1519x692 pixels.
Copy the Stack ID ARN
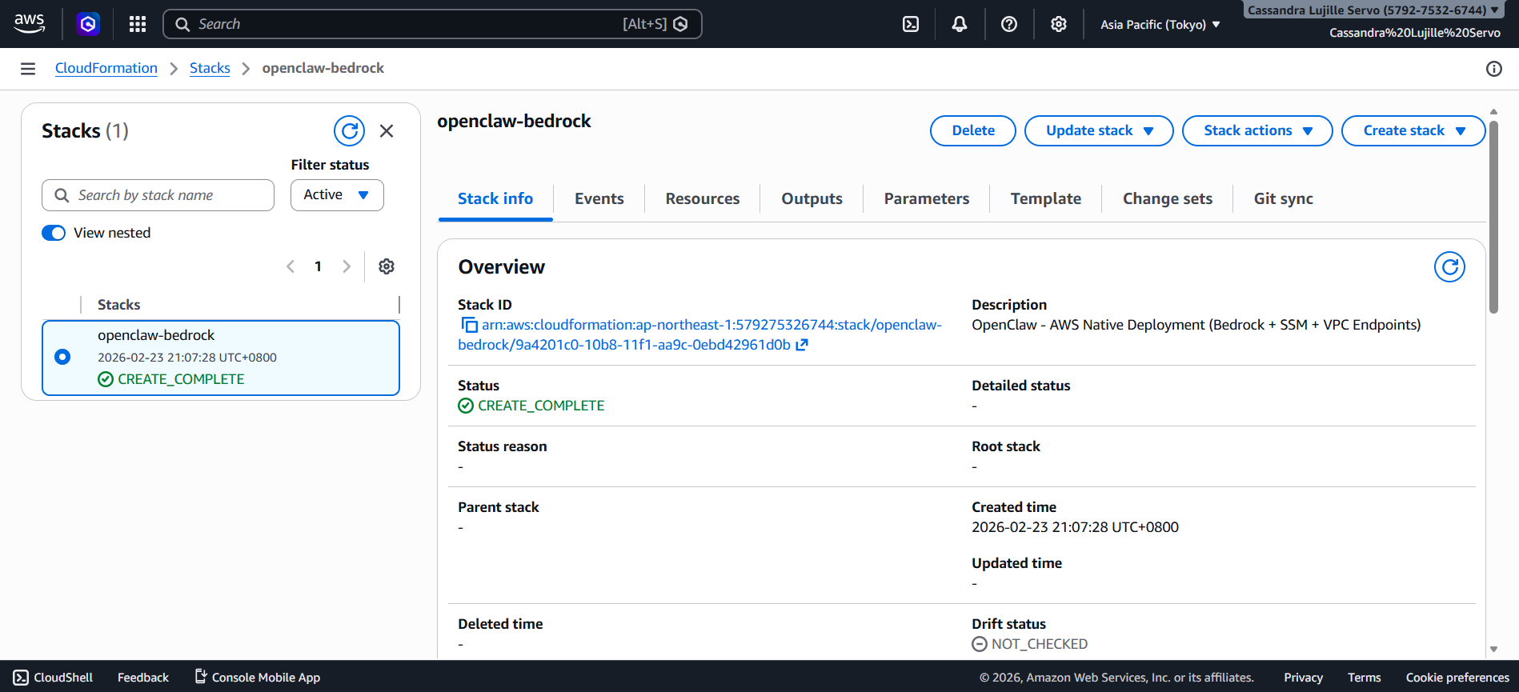tap(469, 325)
